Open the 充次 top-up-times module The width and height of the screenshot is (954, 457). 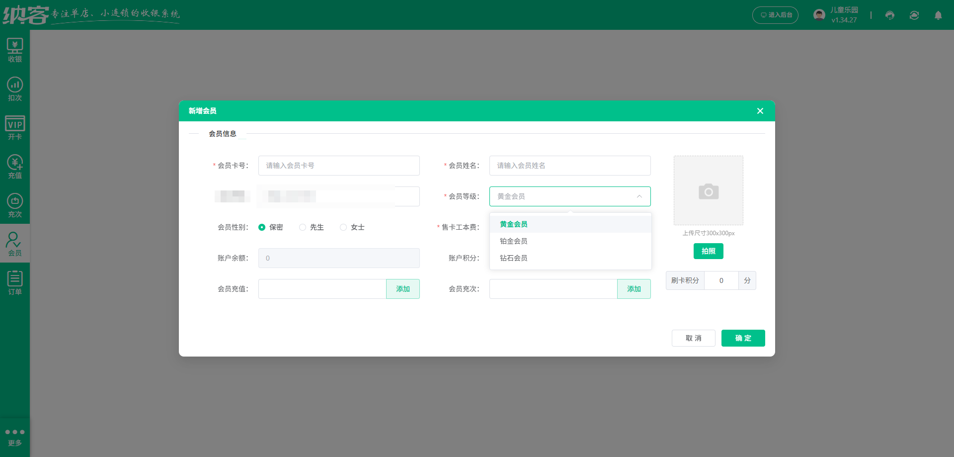pyautogui.click(x=15, y=204)
